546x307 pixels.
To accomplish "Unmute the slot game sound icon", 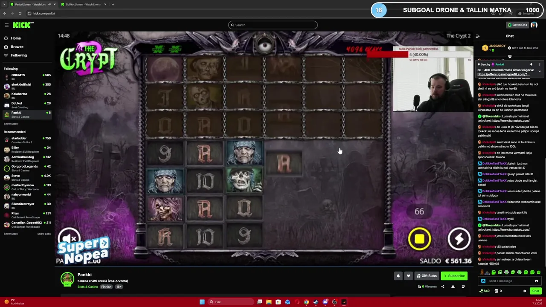I will [69, 238].
